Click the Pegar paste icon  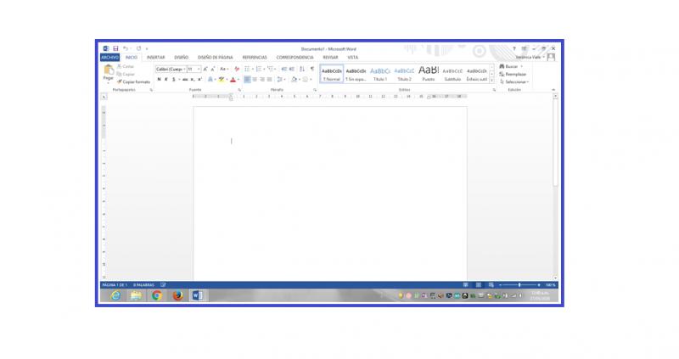tap(108, 72)
